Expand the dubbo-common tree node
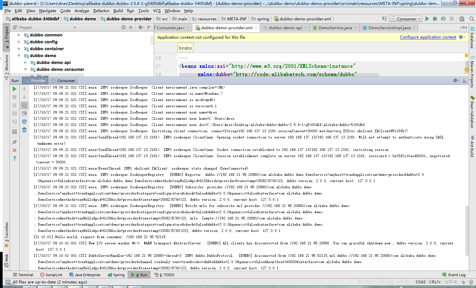The image size is (476, 288). [19, 35]
